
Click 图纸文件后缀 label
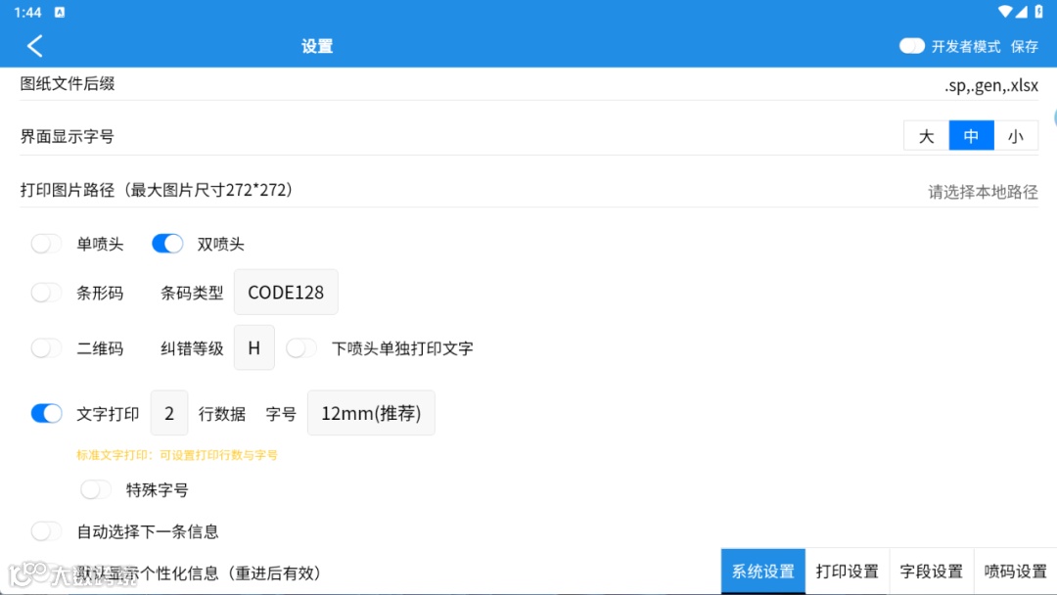pos(67,84)
